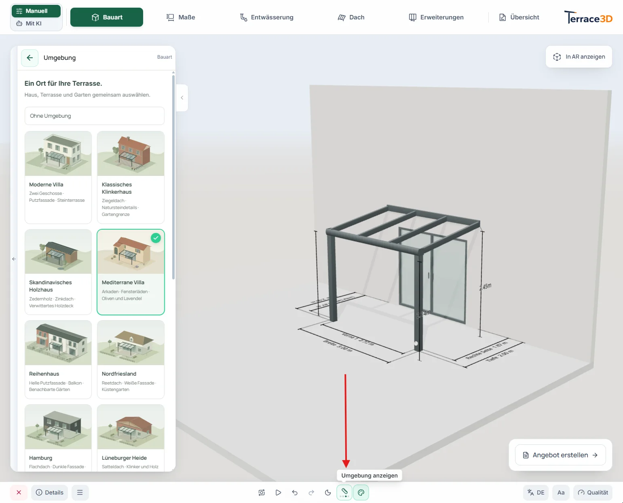623x503 pixels.
Task: Click the Umgebung panel scrollbar
Action: [173, 176]
